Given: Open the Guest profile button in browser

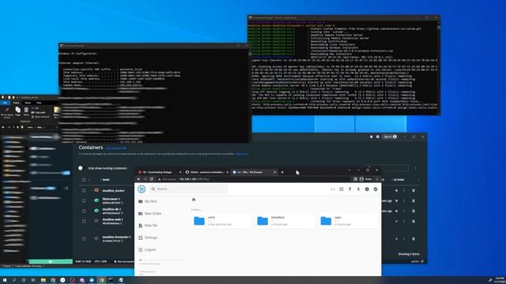Looking at the screenshot, I should click(366, 179).
